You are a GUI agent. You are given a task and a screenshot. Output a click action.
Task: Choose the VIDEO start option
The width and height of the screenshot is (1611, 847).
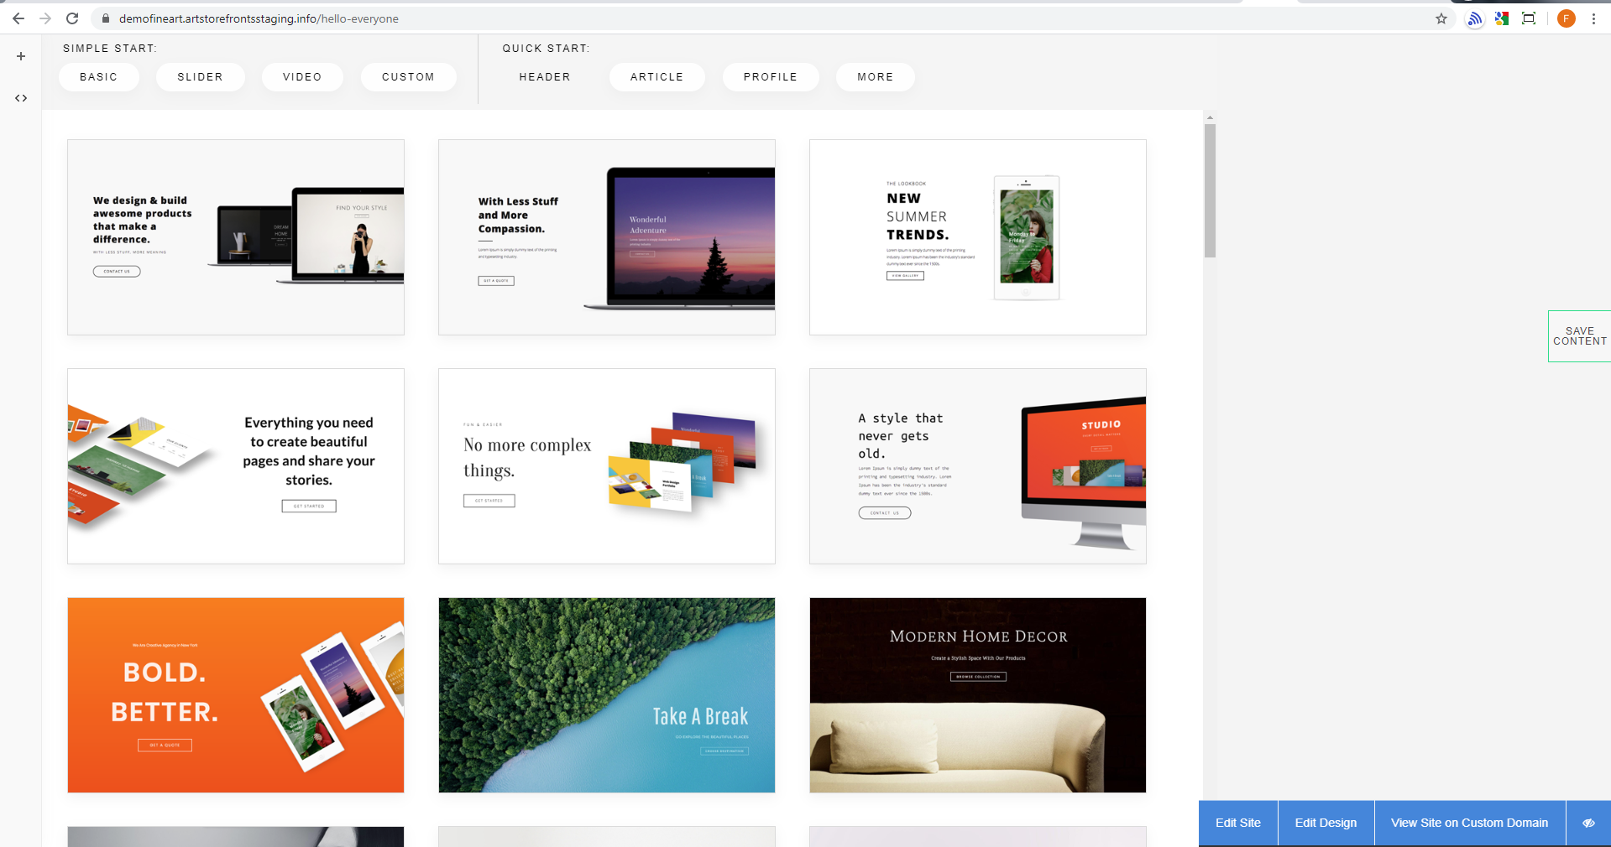pos(302,77)
